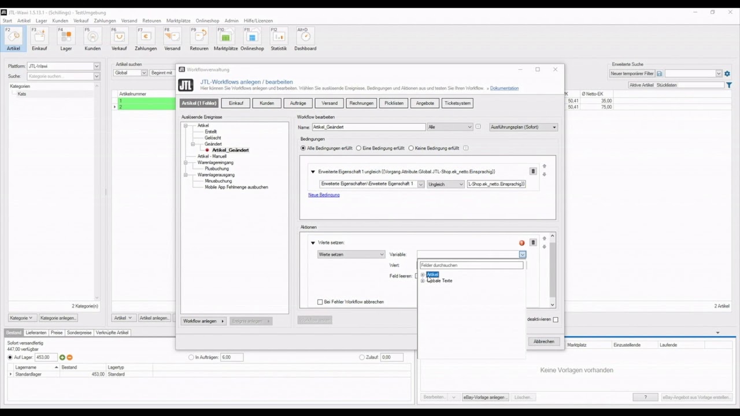This screenshot has width=740, height=416.
Task: Open the Kunden module icon
Action: pyautogui.click(x=92, y=39)
